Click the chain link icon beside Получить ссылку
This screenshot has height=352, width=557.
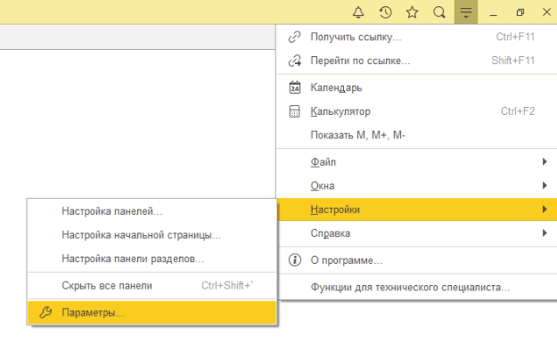(294, 37)
